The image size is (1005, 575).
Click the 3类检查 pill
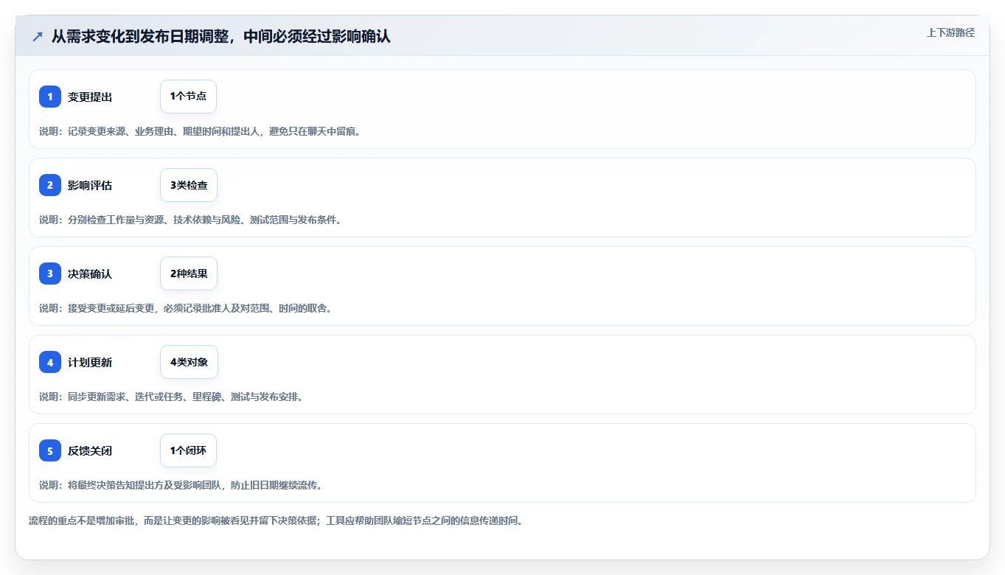[x=189, y=185]
